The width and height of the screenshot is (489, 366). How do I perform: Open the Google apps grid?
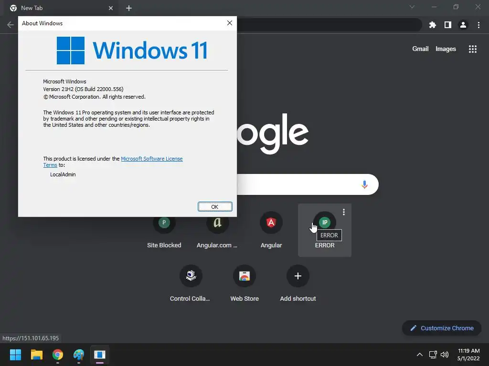coord(472,49)
